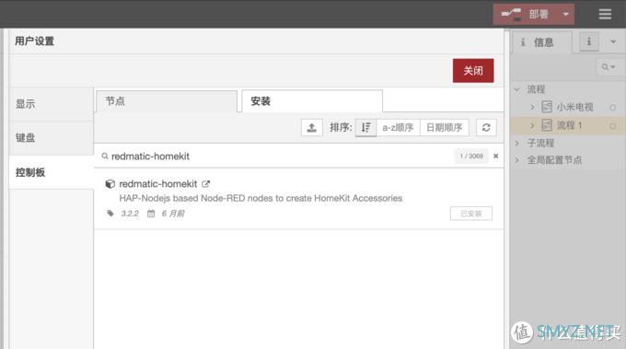Click the info icon button in sidebar
The width and height of the screenshot is (626, 349).
pos(589,41)
